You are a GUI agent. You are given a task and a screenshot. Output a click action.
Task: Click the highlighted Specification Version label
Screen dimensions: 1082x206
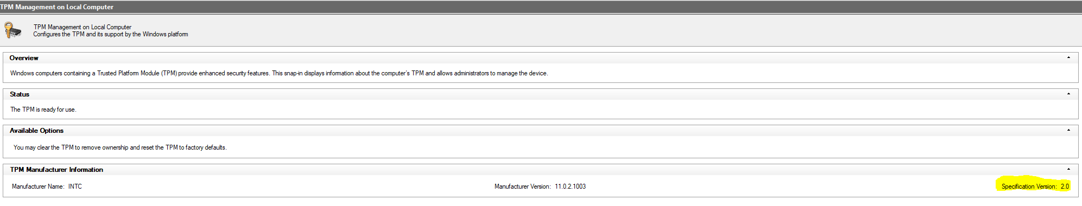pyautogui.click(x=1029, y=186)
